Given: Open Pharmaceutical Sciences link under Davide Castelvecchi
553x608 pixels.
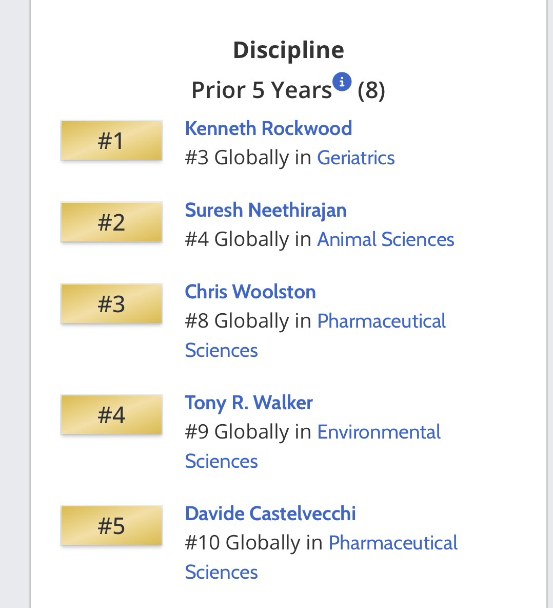Looking at the screenshot, I should click(x=392, y=543).
